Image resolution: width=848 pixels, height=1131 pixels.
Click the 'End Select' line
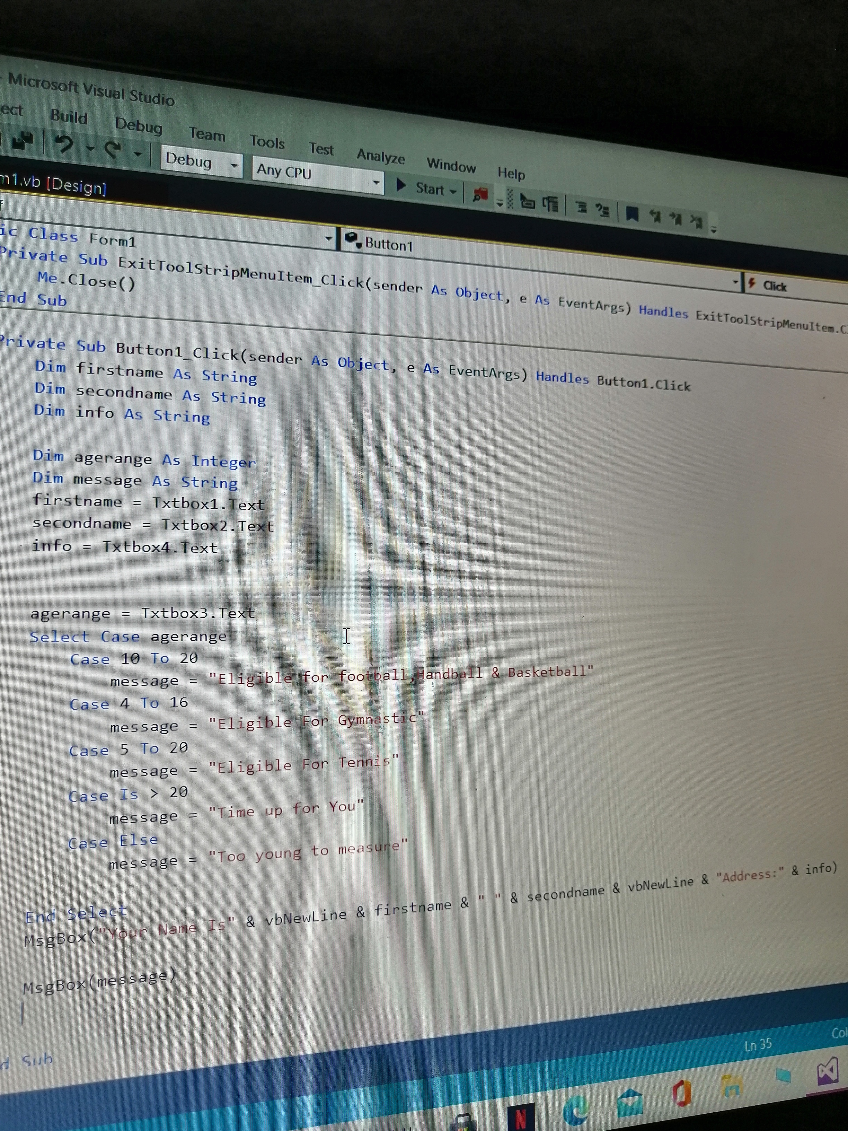point(76,914)
